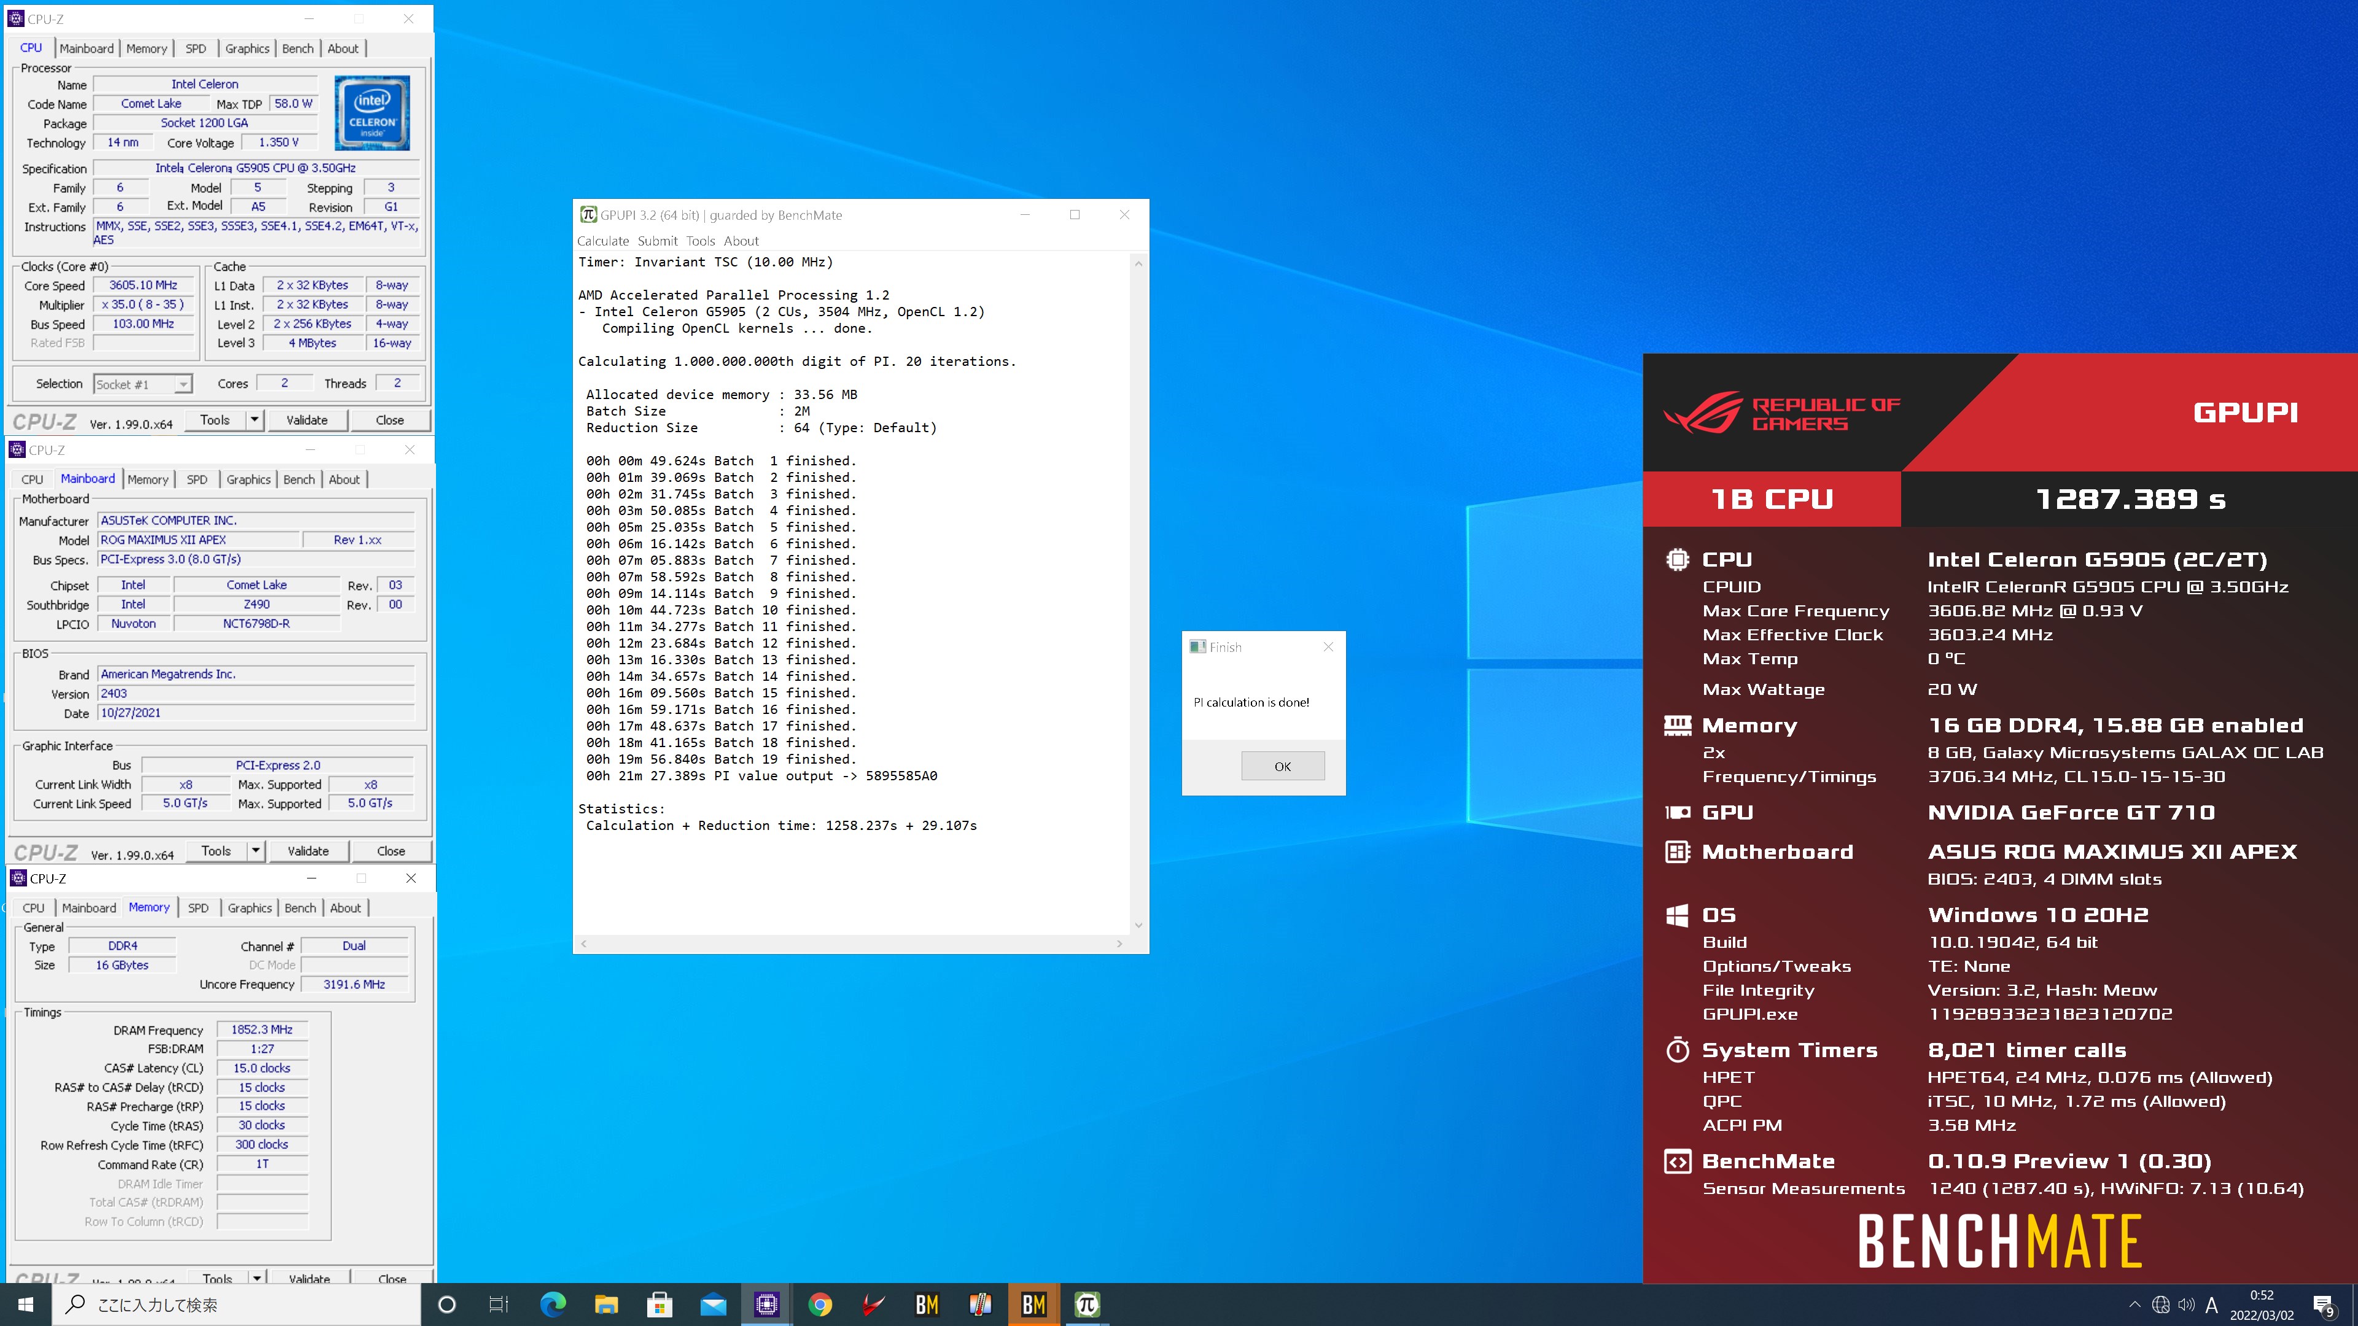This screenshot has height=1326, width=2358.
Task: Click the DRAM Frequency value 1852.3 MHz
Action: tap(262, 1029)
